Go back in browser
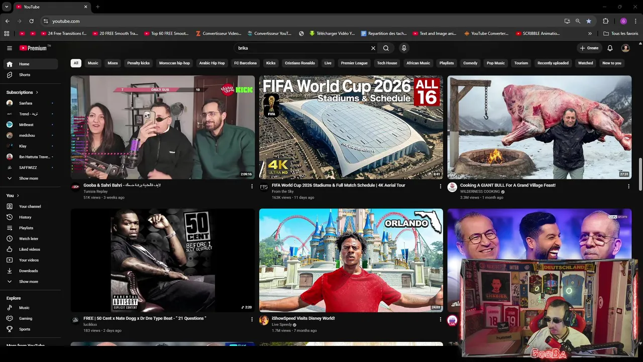643x362 pixels. (x=7, y=21)
